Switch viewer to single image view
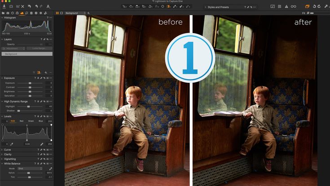The height and width of the screenshot is (186, 330). coord(62,13)
